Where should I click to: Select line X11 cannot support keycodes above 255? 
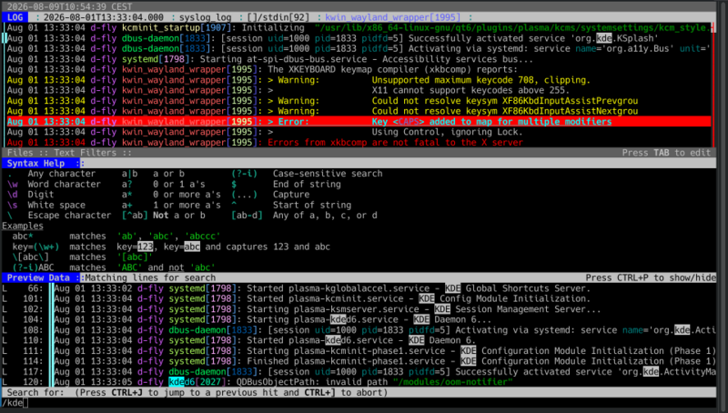pos(359,90)
